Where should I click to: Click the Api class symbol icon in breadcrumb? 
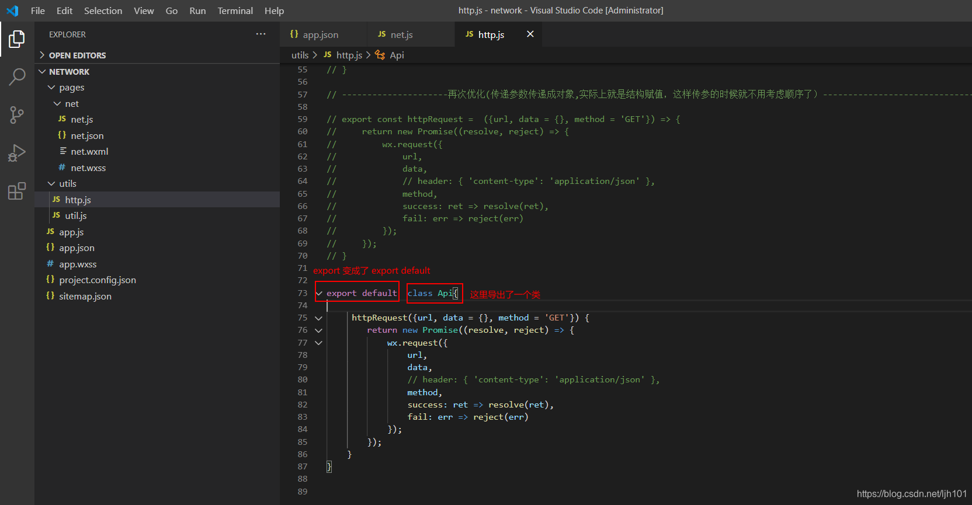pyautogui.click(x=380, y=55)
